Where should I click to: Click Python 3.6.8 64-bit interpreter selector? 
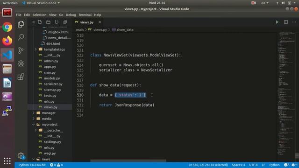(x=32, y=165)
